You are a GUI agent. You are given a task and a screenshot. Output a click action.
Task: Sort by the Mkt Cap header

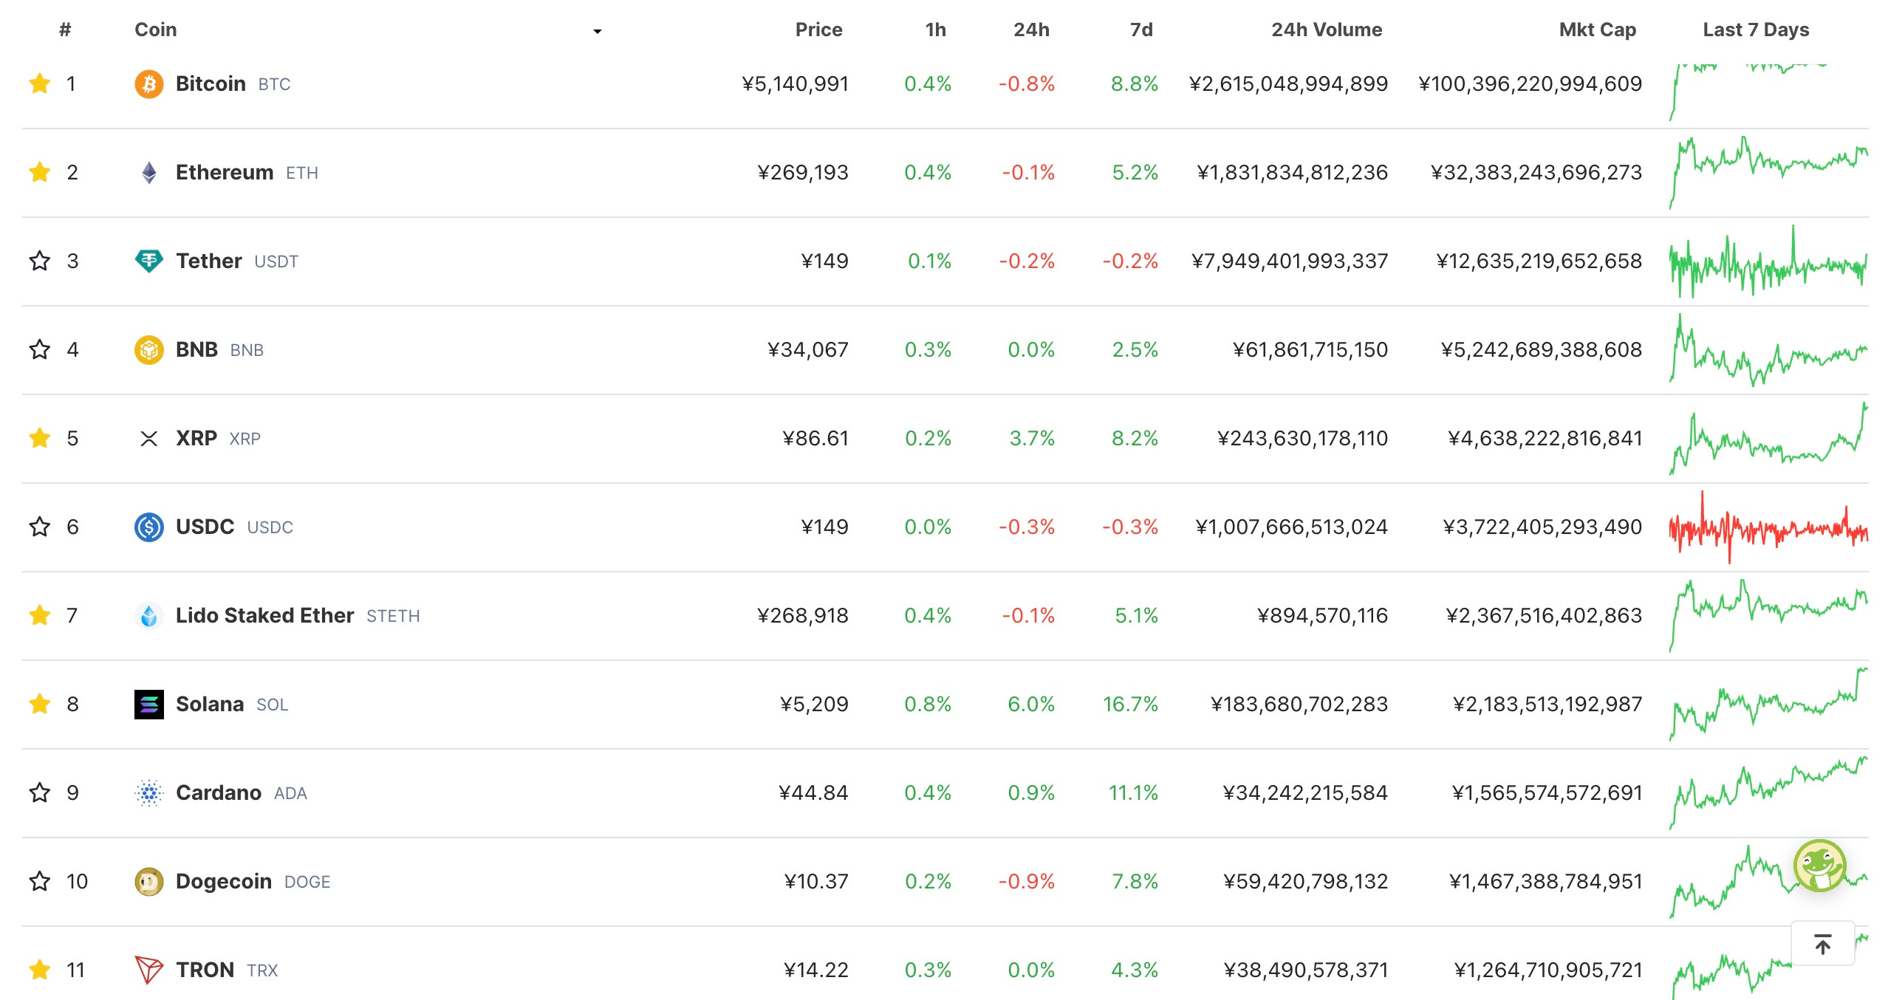[x=1598, y=30]
